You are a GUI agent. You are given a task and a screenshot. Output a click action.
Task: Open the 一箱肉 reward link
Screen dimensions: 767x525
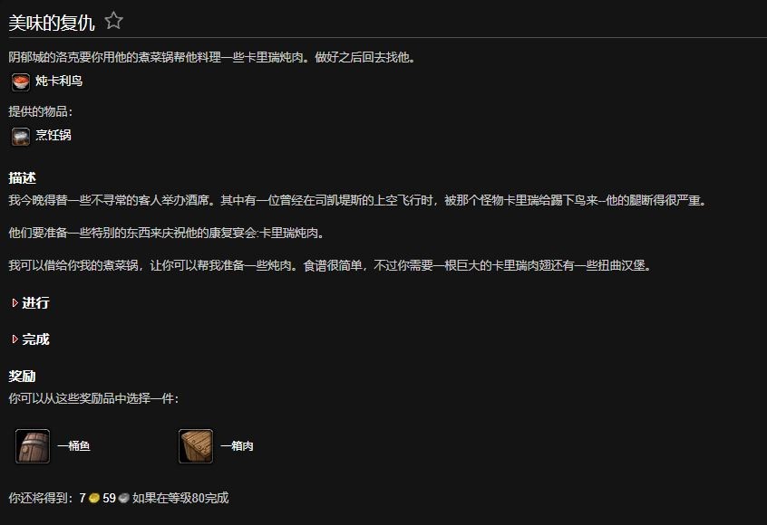[237, 446]
